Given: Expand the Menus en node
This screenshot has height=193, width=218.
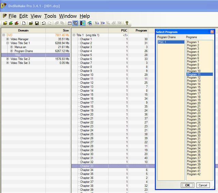Looking at the screenshot, I should coord(12,47).
